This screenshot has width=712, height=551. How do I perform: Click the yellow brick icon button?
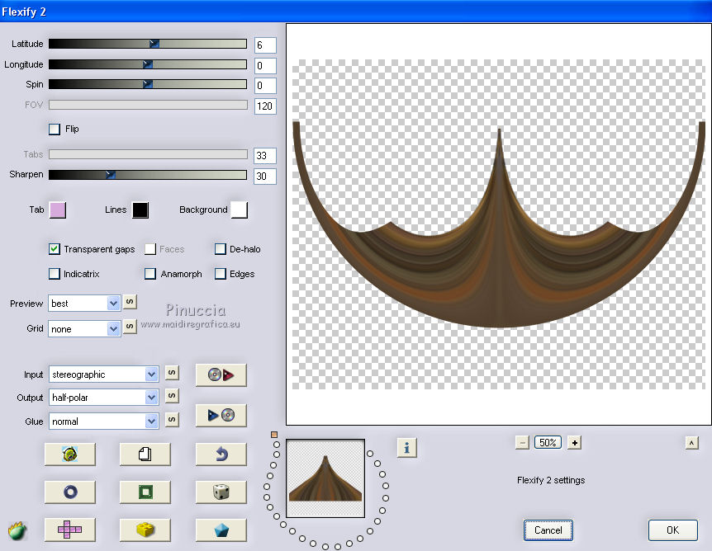[x=145, y=530]
